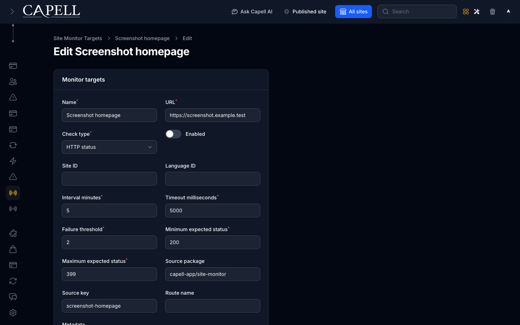Expand the sidebar with the top-left chevron
Viewport: 520px width, 325px height.
[12, 12]
